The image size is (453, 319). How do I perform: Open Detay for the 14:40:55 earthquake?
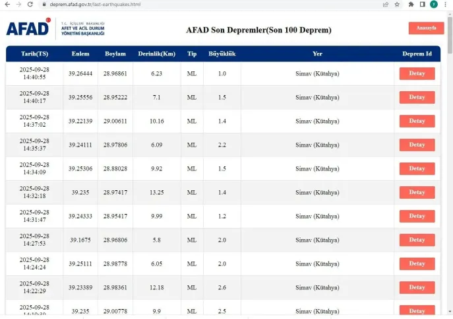coord(417,73)
